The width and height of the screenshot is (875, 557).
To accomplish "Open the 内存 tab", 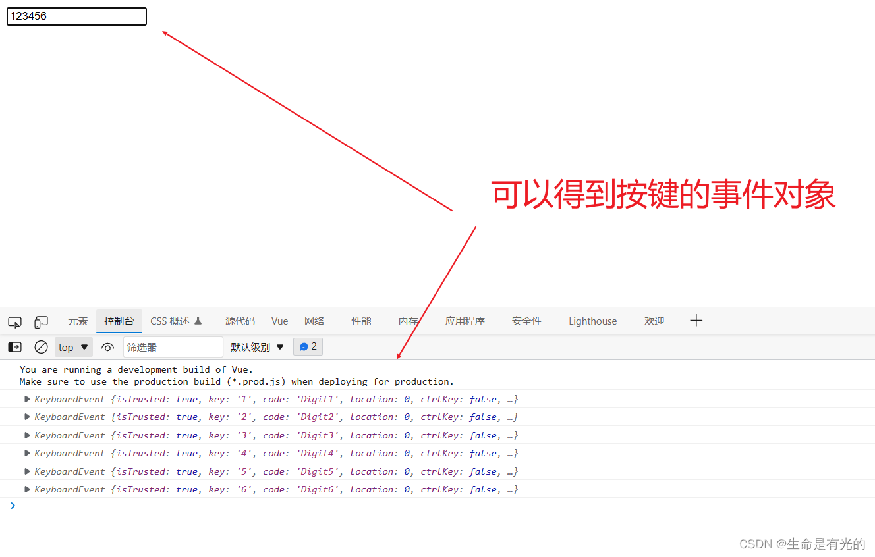I will click(409, 321).
